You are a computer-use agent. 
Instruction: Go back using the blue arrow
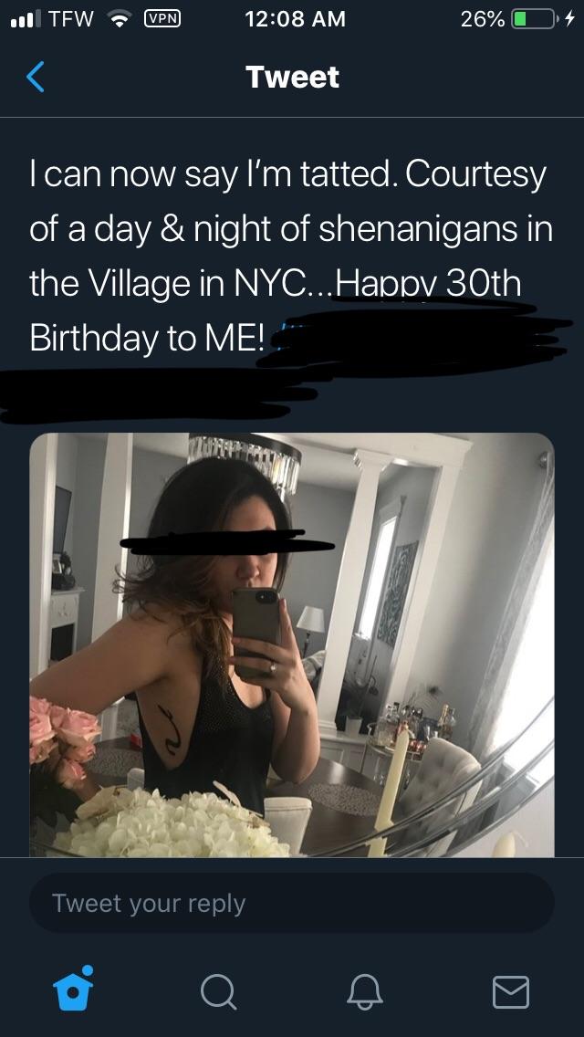(x=36, y=77)
